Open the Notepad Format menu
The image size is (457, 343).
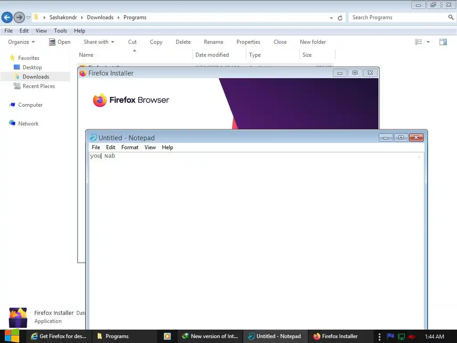[x=130, y=147]
